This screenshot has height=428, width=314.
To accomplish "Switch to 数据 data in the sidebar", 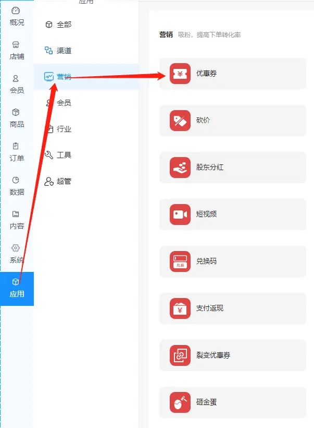I will pos(17,186).
